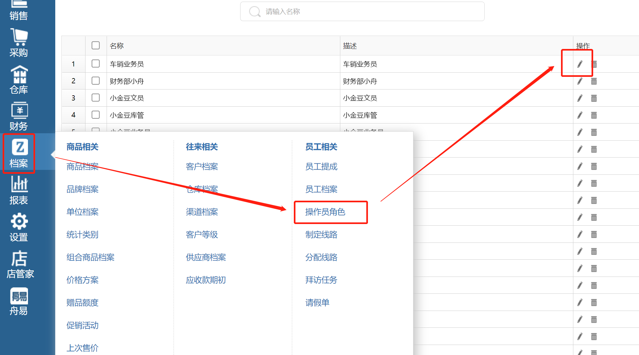Screen dimensions: 639x355
Task: Open 渠道档案 menu entry
Action: coord(202,212)
